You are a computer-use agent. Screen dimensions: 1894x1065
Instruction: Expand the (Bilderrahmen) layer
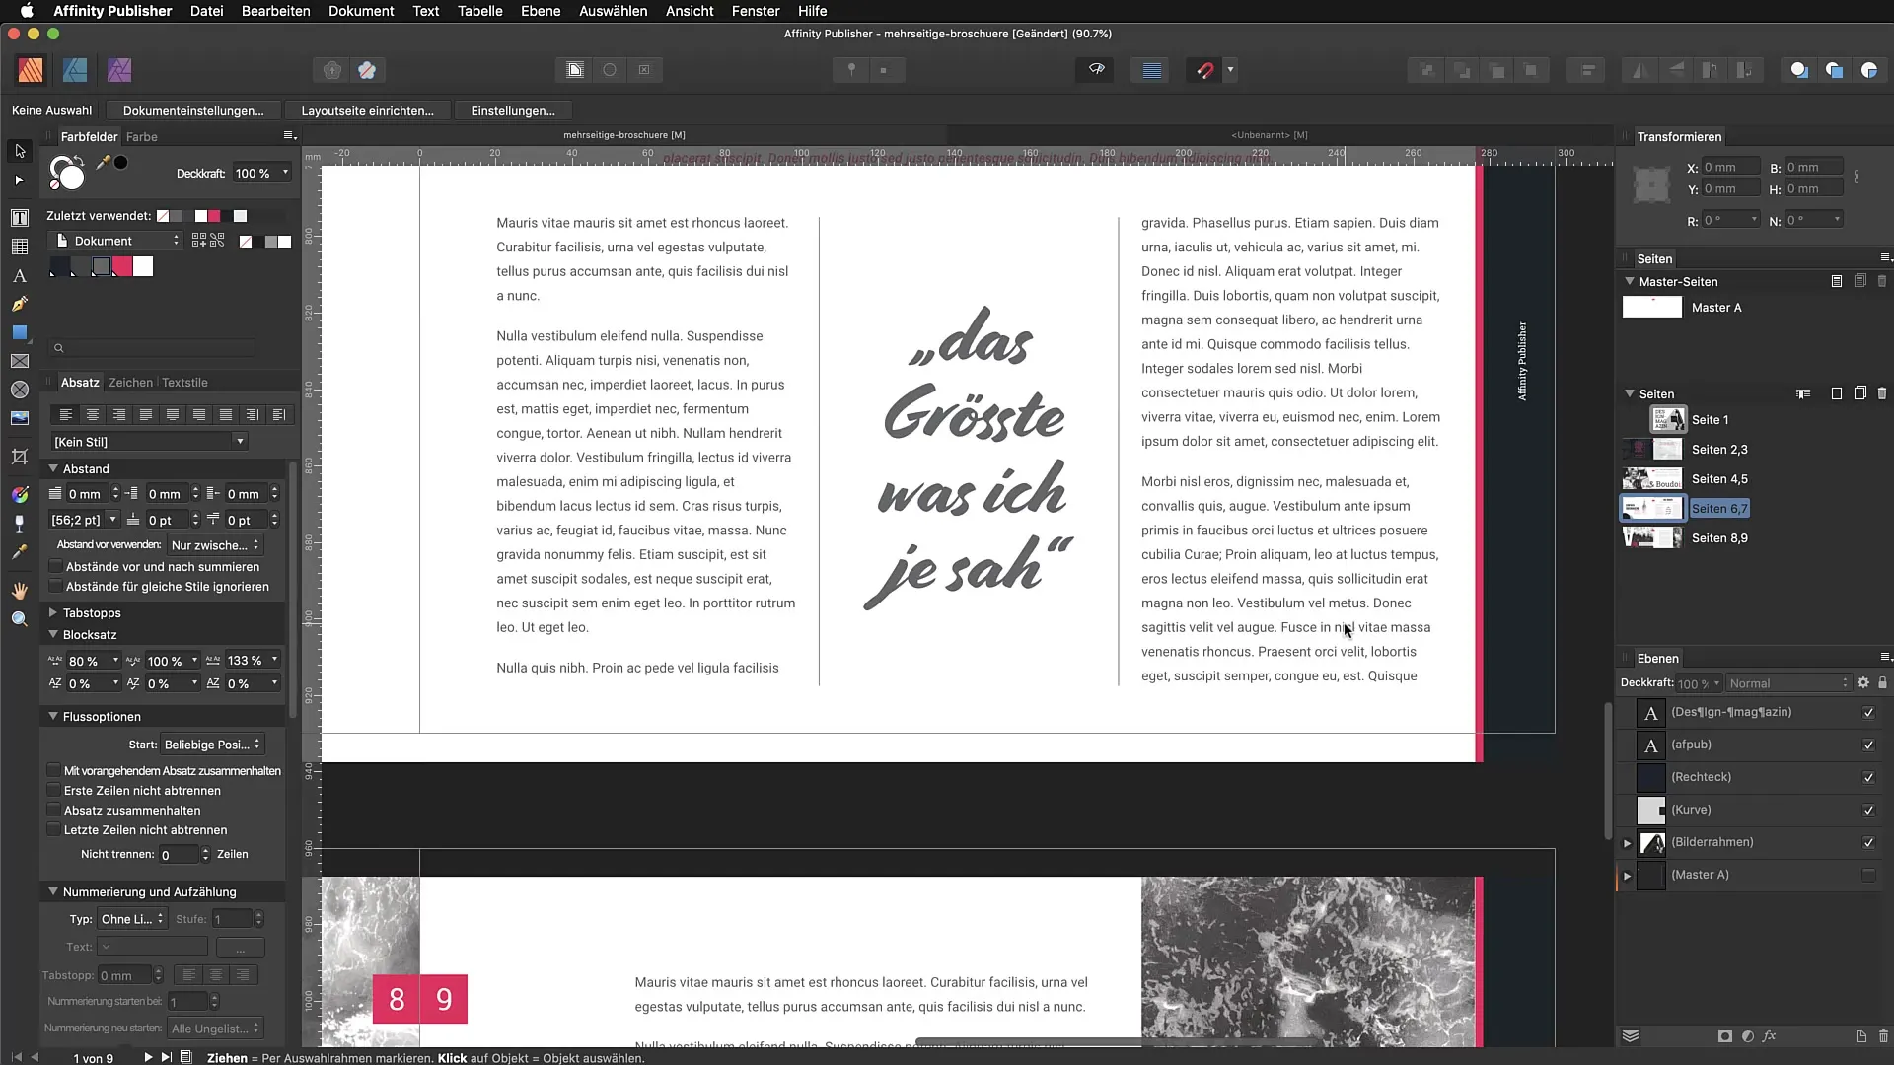[x=1628, y=843]
